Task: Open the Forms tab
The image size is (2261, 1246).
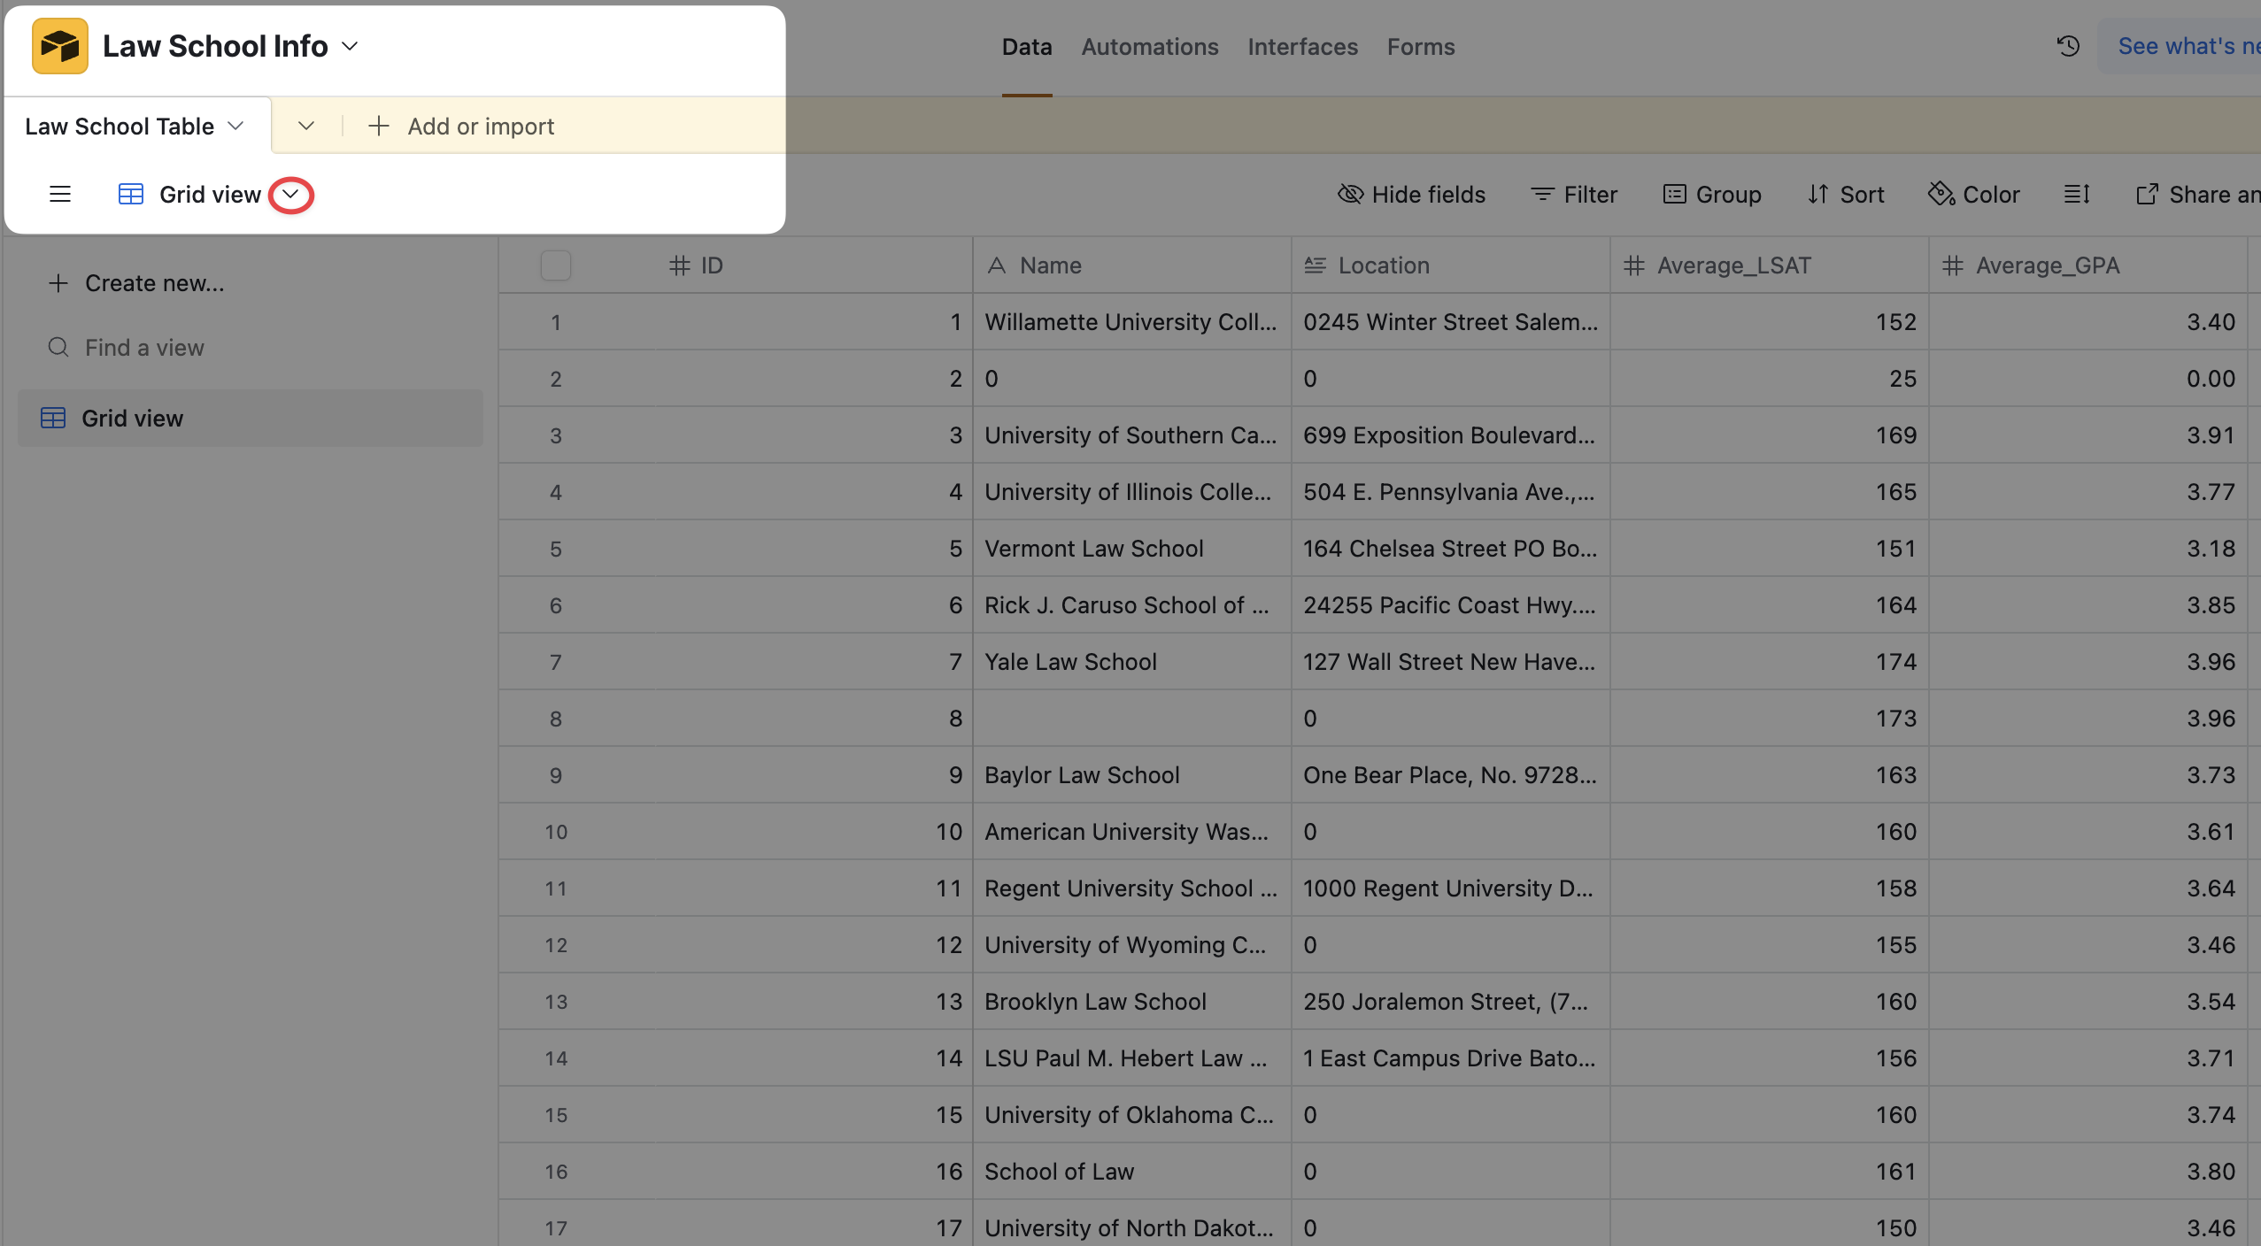Action: 1421,46
